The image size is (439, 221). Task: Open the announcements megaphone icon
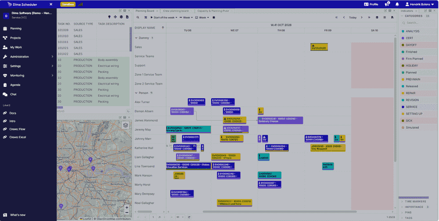(387, 4)
